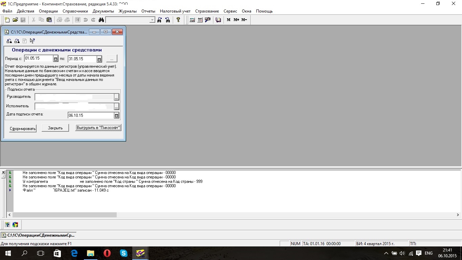Click the M- memory subtract button

click(x=244, y=20)
